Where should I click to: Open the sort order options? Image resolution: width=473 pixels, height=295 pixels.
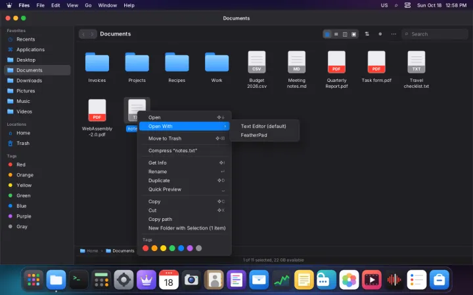[367, 34]
